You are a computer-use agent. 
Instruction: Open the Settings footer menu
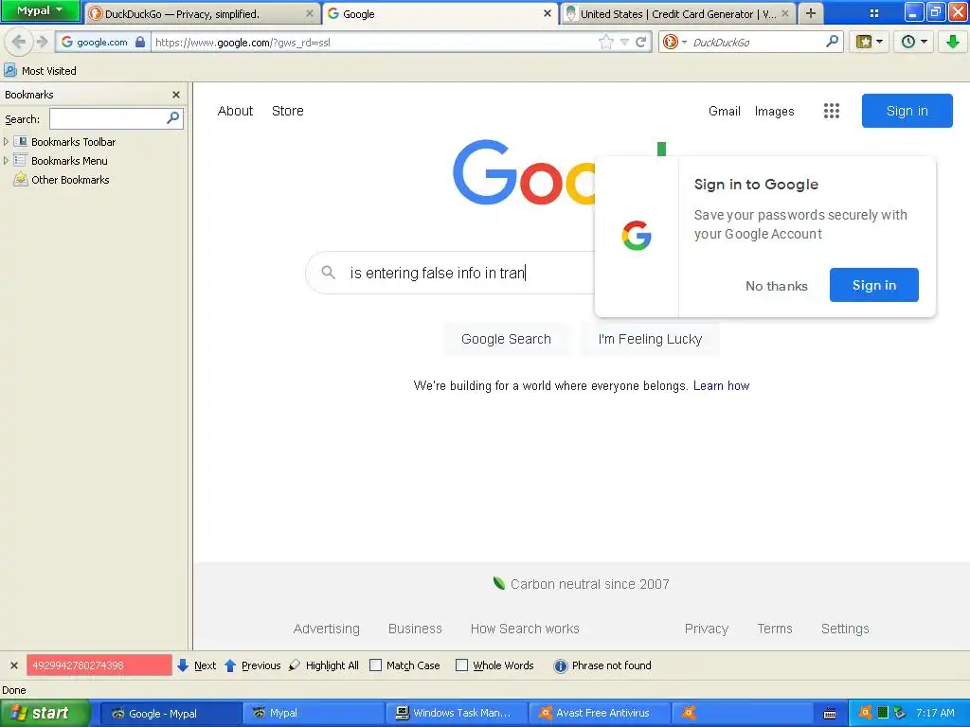(845, 629)
